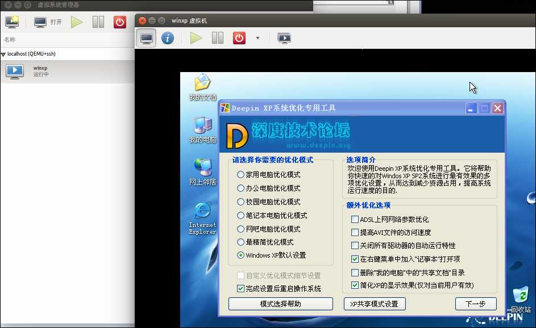This screenshot has width=536, height=328.
Task: Tick 关闭所有驱动器的自动运行特性 checkbox
Action: pyautogui.click(x=355, y=246)
